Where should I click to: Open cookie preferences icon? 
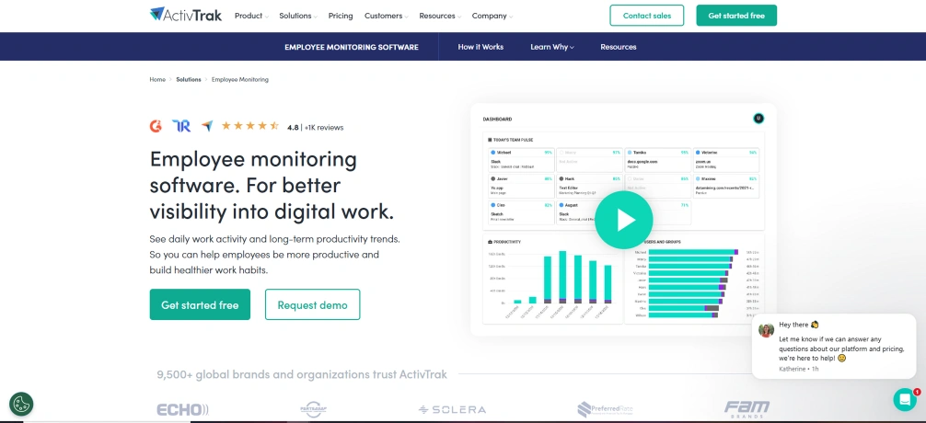[21, 404]
